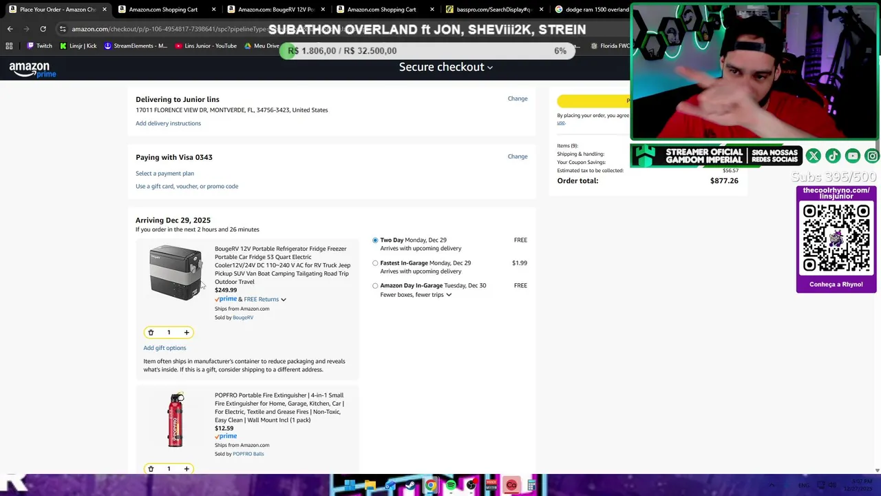Click the Fastest In-Garage $1.99 price
The width and height of the screenshot is (881, 496).
(x=520, y=263)
